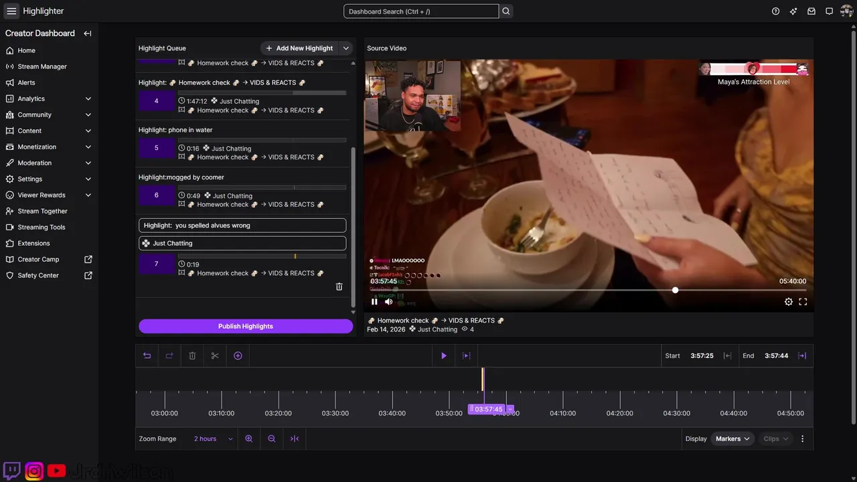
Task: Click the trash icon in timeline toolbar
Action: (x=192, y=355)
